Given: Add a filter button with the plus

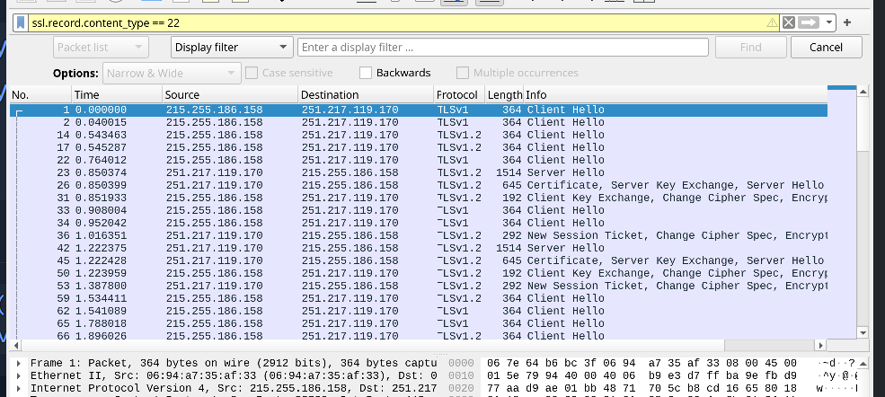Looking at the screenshot, I should click(x=846, y=22).
